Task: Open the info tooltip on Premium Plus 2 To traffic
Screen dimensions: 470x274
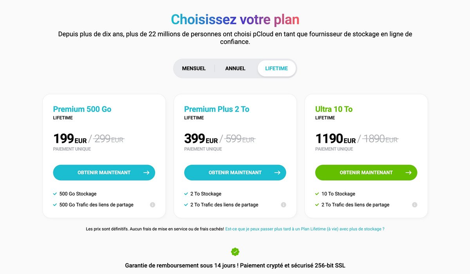Action: [x=283, y=204]
